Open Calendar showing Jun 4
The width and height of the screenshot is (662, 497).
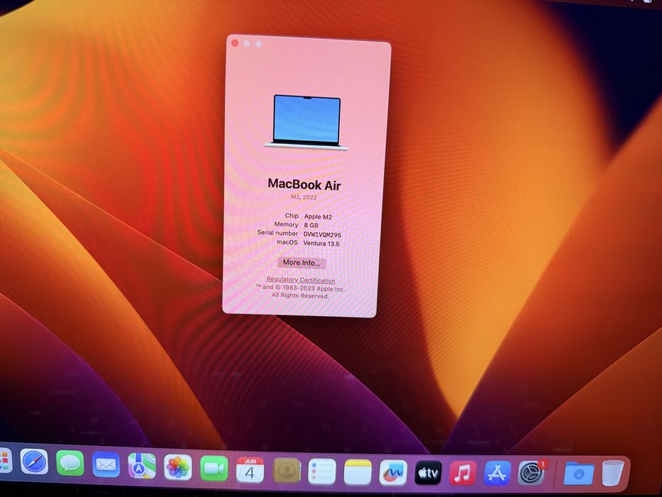pyautogui.click(x=250, y=469)
